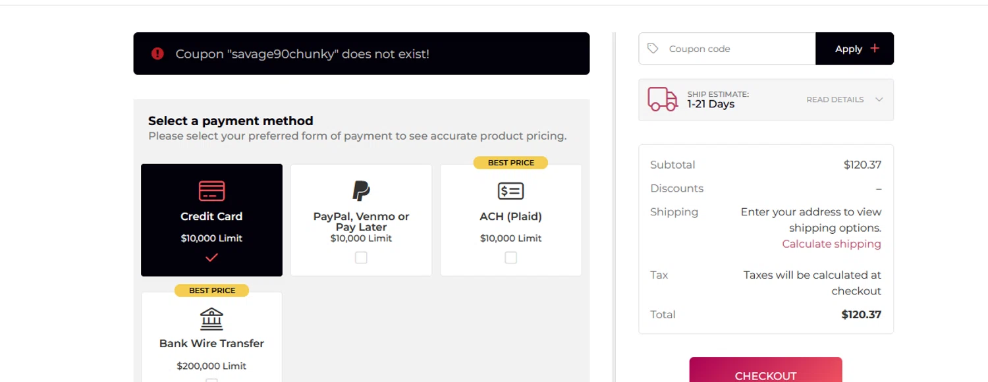The image size is (988, 382).
Task: Apply the coupon code
Action: [854, 49]
